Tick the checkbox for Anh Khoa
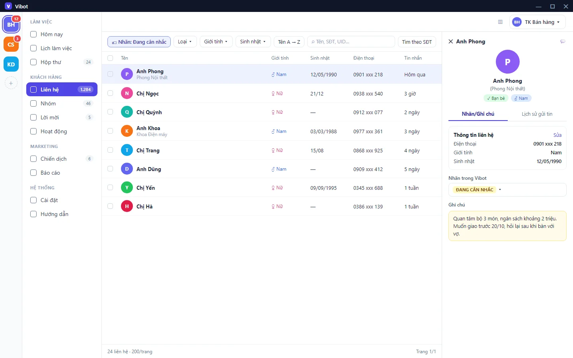 pyautogui.click(x=110, y=131)
